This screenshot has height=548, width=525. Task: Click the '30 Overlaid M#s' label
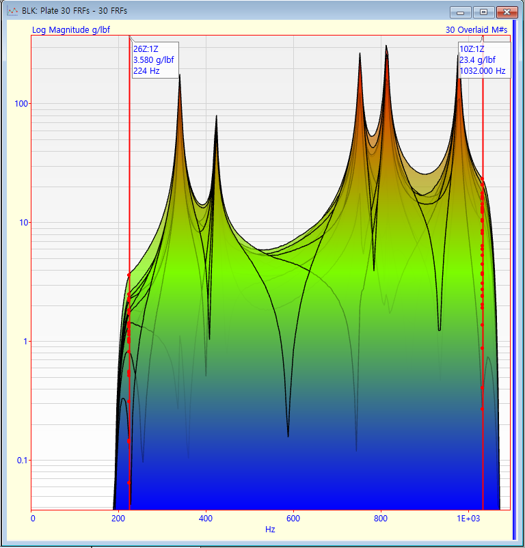476,30
